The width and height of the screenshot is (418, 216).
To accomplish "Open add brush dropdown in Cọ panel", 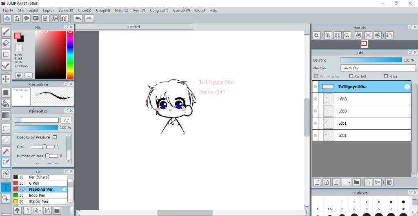I will pyautogui.click(x=40, y=211).
